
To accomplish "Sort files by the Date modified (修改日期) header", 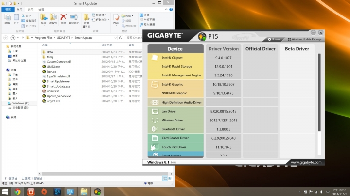I will pyautogui.click(x=106, y=45).
